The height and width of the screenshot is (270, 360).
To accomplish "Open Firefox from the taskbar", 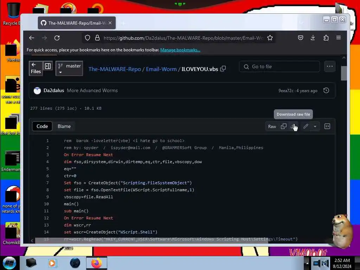I will pos(97,263).
